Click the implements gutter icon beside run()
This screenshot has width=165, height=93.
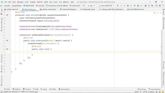tap(7, 49)
